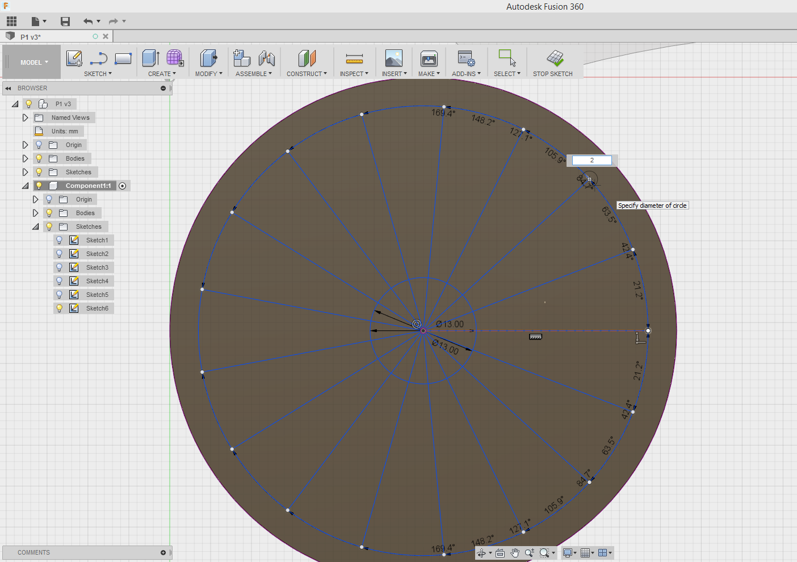Select the Measure inspect icon

point(354,58)
